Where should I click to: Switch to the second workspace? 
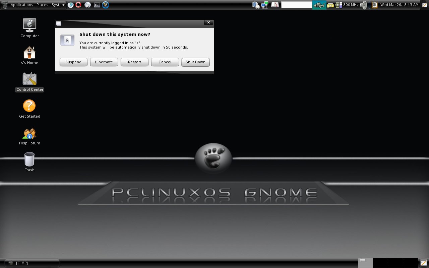(380, 263)
